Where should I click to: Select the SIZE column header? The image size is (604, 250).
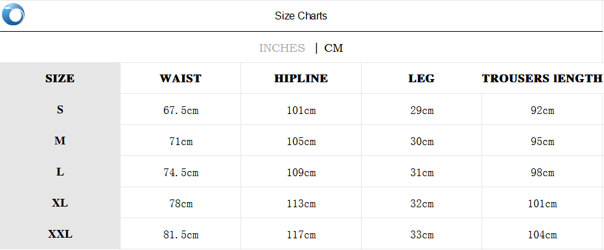tap(60, 78)
